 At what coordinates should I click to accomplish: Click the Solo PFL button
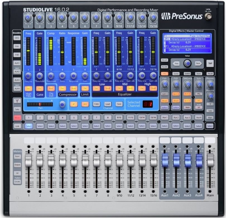[199, 94]
